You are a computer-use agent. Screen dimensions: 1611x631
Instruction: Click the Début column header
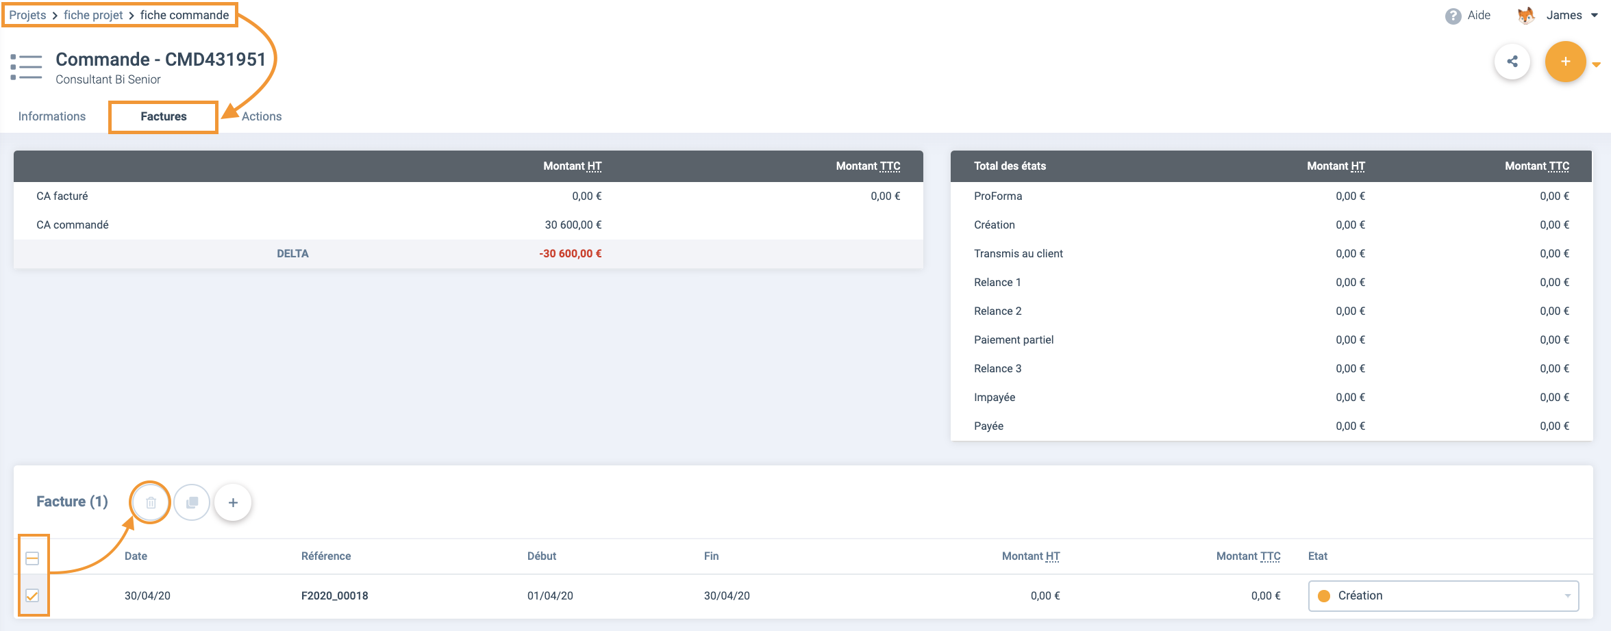click(542, 556)
